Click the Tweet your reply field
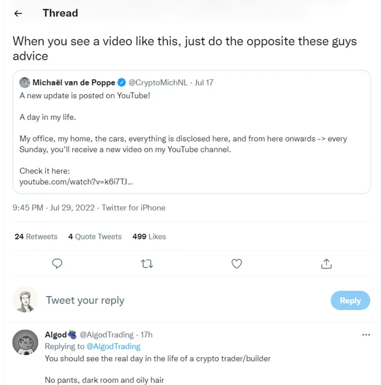 (154, 300)
